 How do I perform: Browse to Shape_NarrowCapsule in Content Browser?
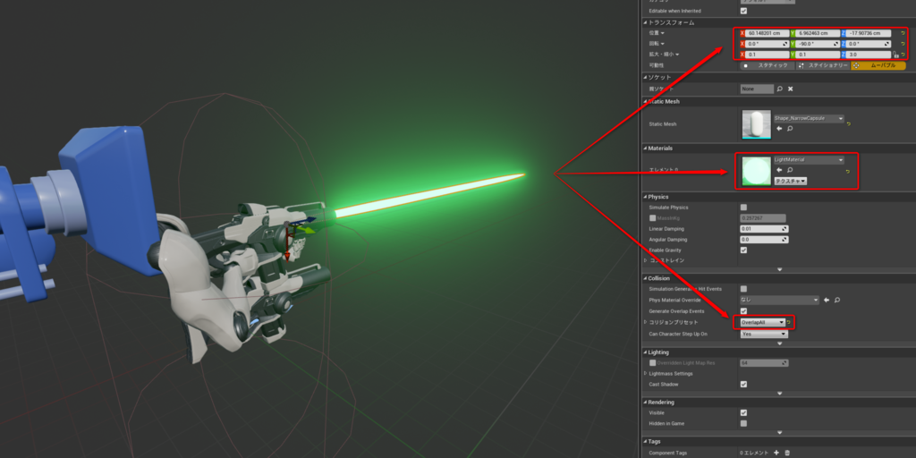tap(790, 128)
